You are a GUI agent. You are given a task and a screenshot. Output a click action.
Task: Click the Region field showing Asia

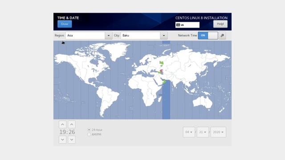point(85,36)
